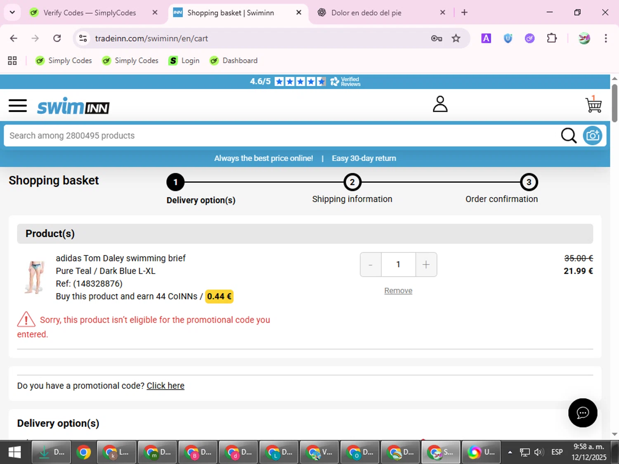Click the Pure Teal / Dark Blue L-XL text

pyautogui.click(x=106, y=271)
